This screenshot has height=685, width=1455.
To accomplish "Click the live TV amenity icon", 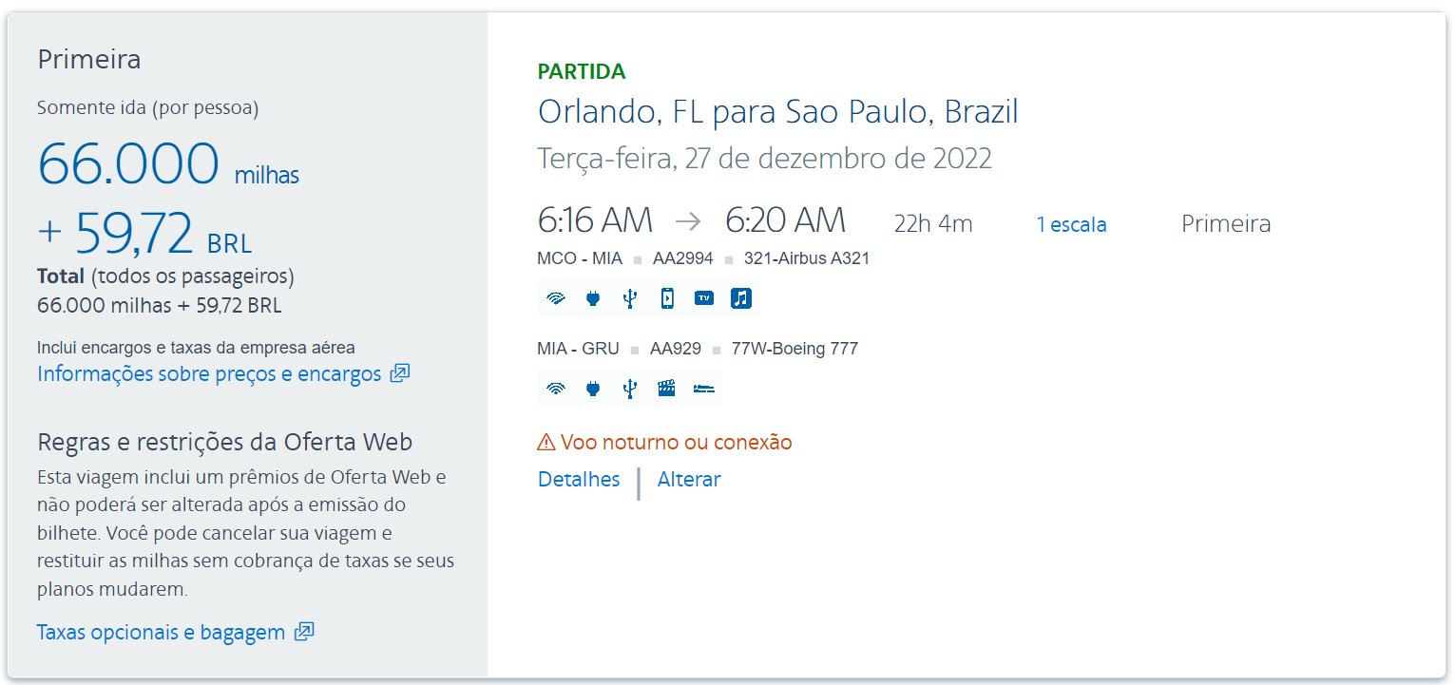I will [x=704, y=298].
